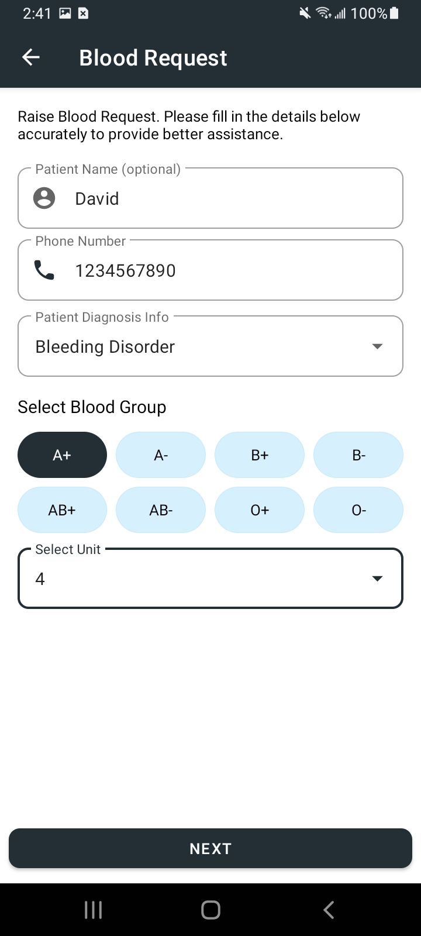This screenshot has height=936, width=421.
Task: Choose the A- blood group
Action: click(x=161, y=455)
